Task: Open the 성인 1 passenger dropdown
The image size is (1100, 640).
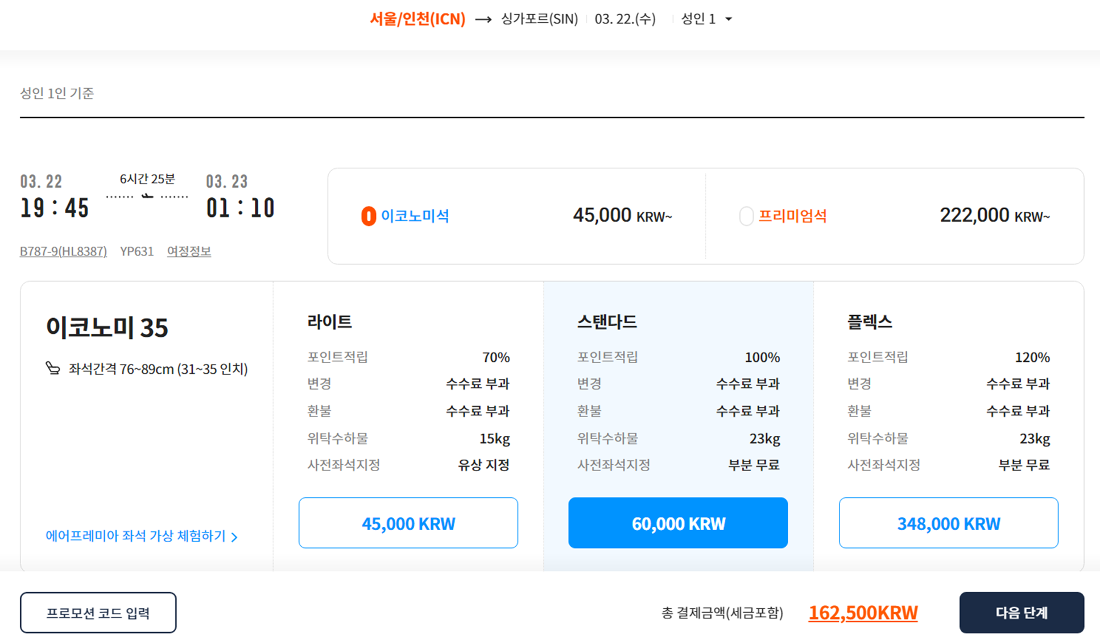Action: (x=699, y=19)
